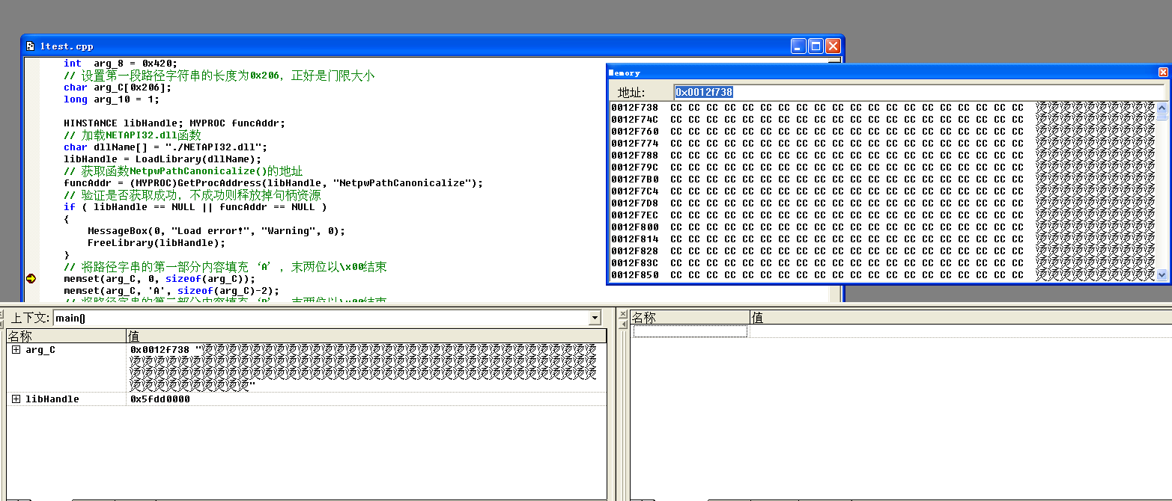
Task: Click memory row address 0012F7EC
Action: point(635,215)
